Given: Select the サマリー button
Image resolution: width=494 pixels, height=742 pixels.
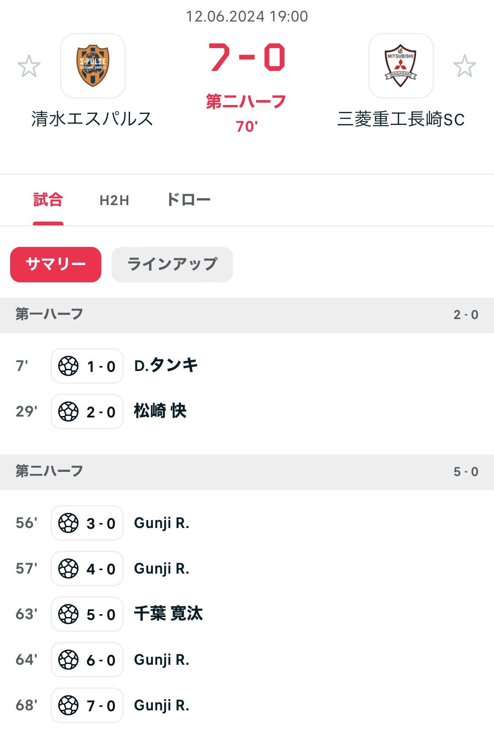Looking at the screenshot, I should [x=56, y=265].
